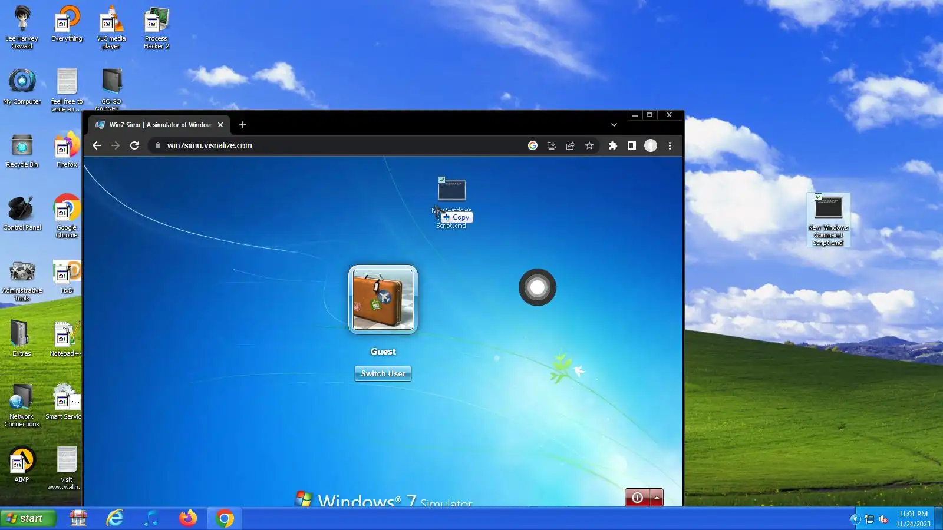Select the 'visit www.wallb.' text file

65,468
